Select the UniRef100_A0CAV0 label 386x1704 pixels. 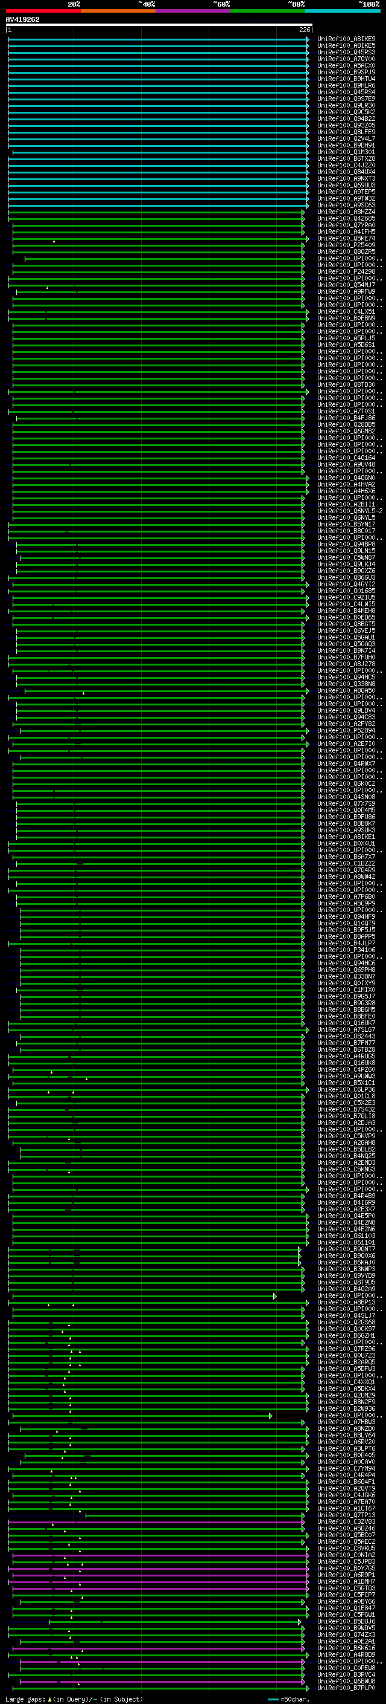[346, 1461]
